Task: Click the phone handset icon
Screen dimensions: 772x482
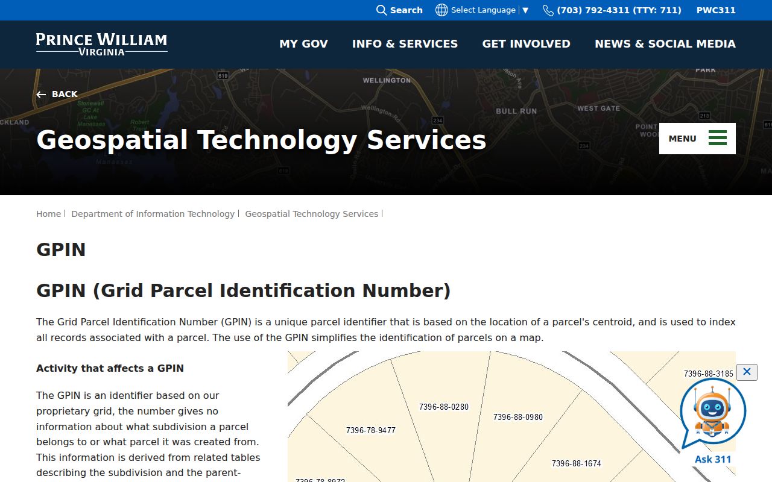Action: (x=548, y=10)
